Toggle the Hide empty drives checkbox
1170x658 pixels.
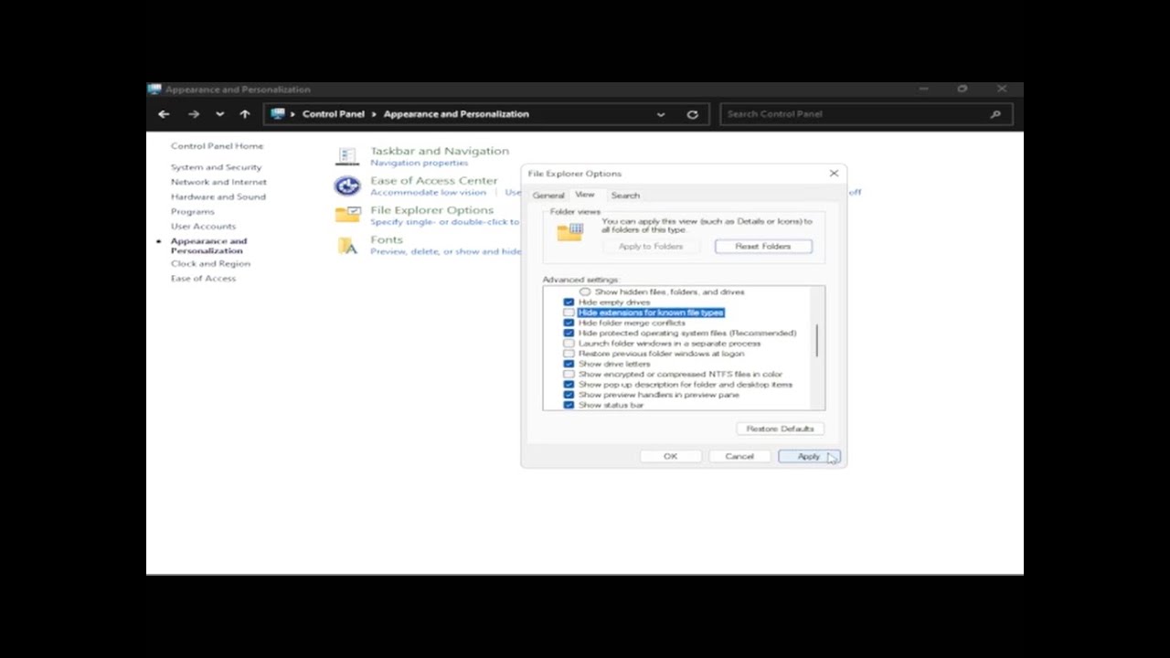click(569, 302)
